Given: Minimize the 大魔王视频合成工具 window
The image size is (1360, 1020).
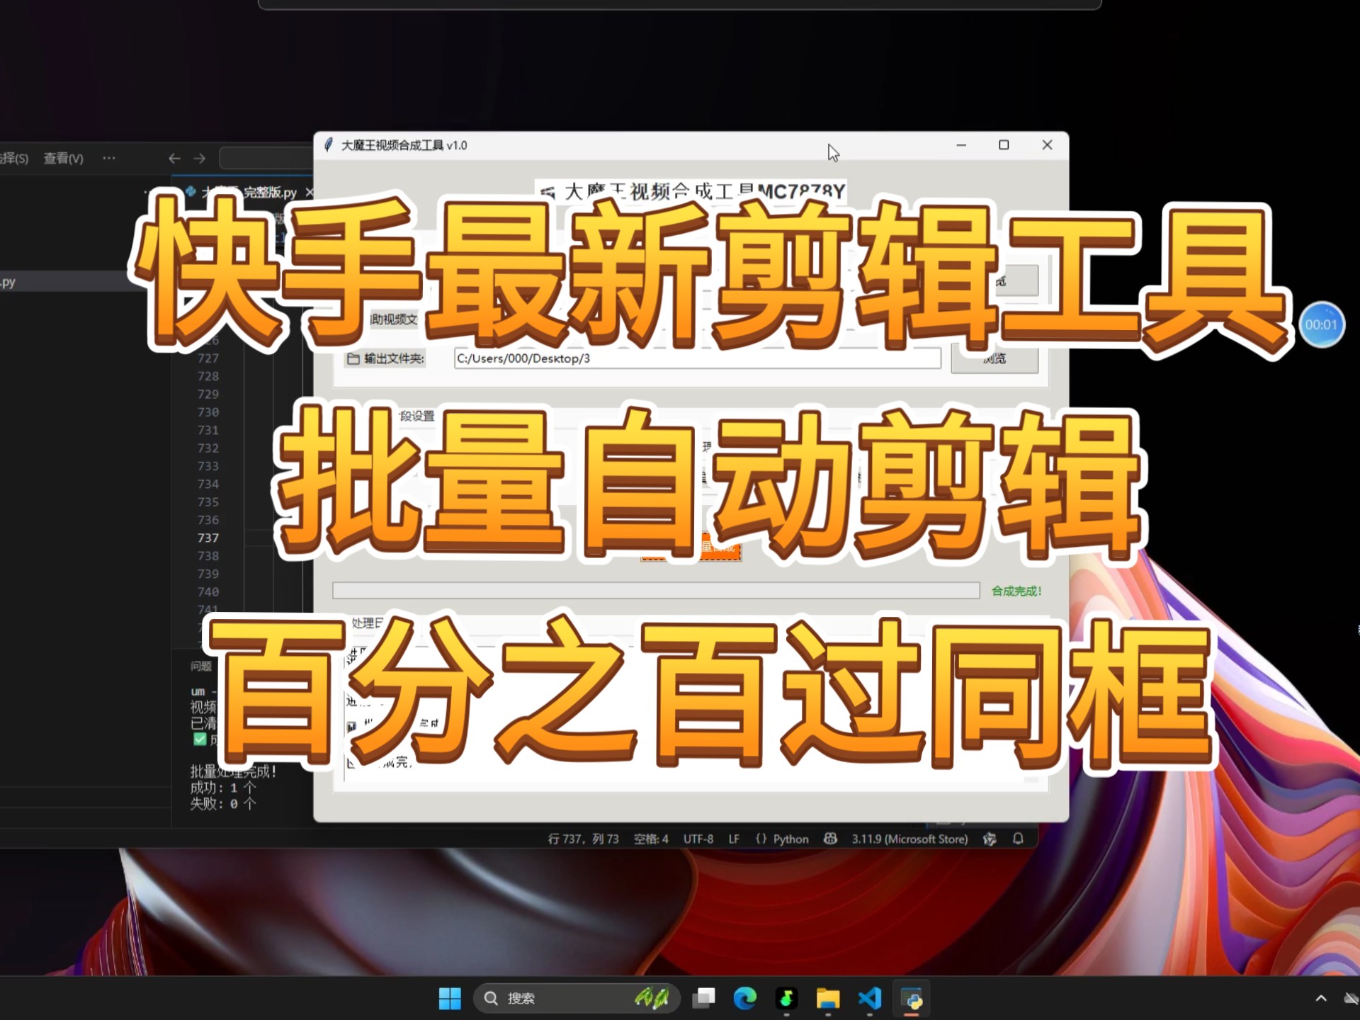Looking at the screenshot, I should (961, 145).
